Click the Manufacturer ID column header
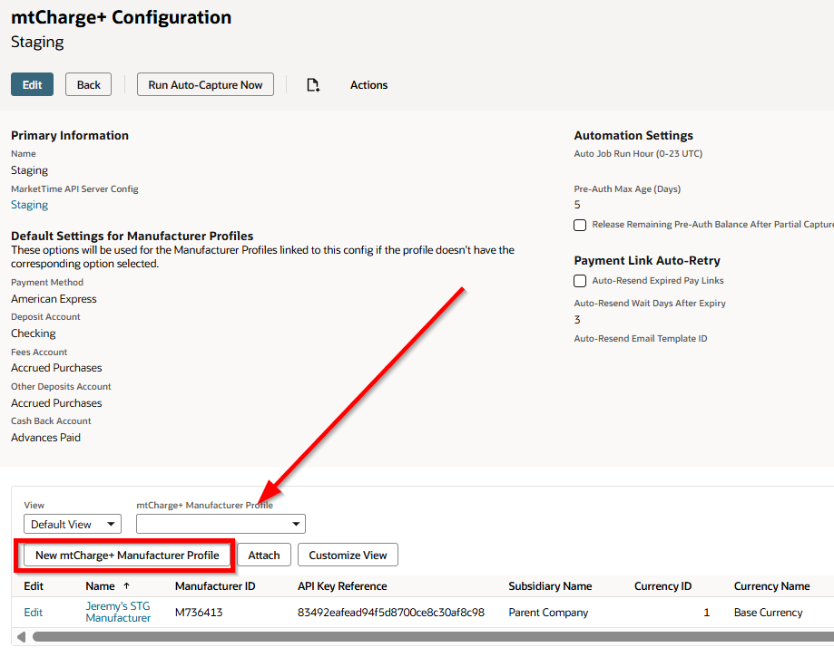Image resolution: width=834 pixels, height=657 pixels. pos(215,585)
